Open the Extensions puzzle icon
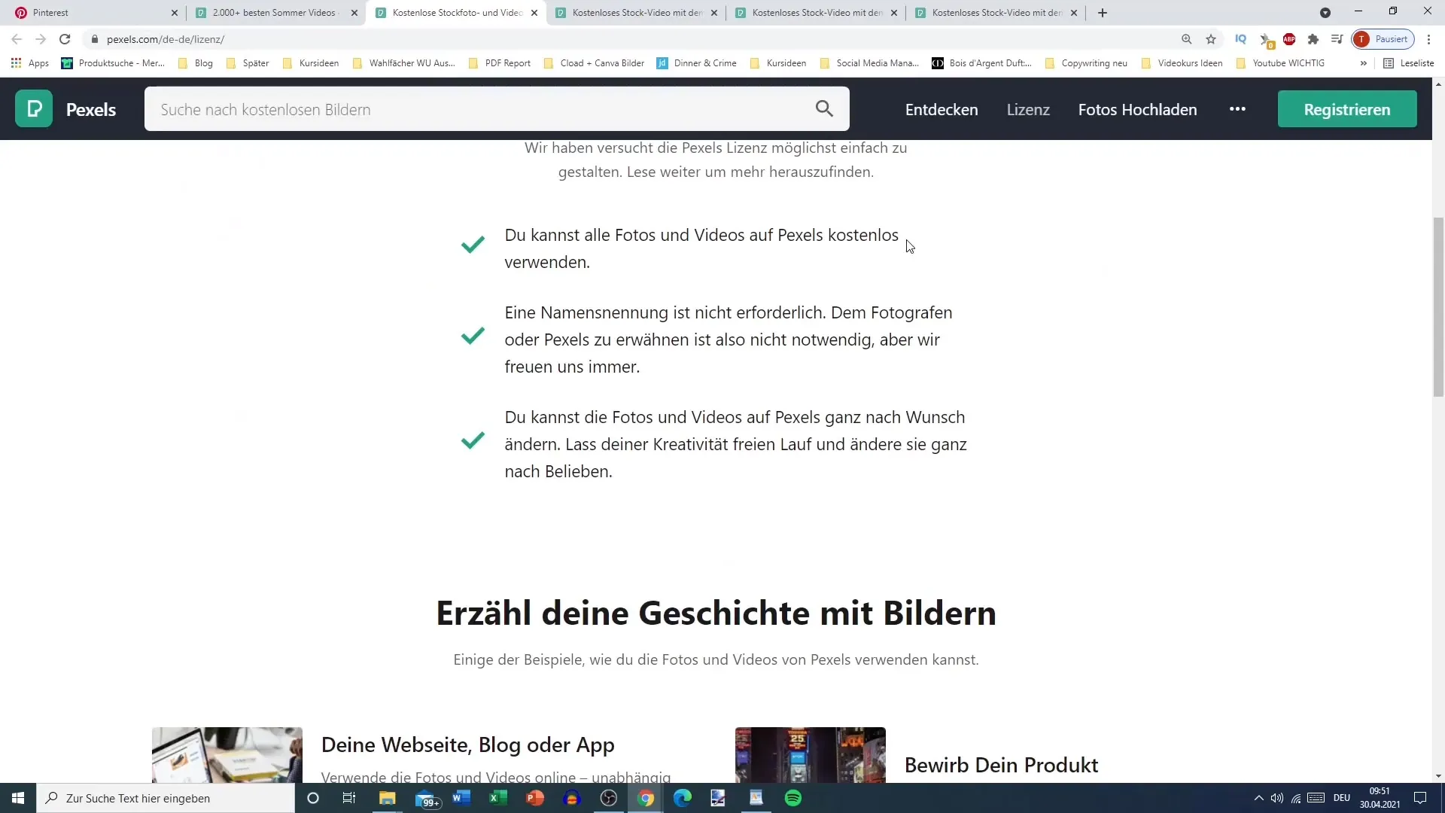The height and width of the screenshot is (813, 1445). (x=1313, y=39)
